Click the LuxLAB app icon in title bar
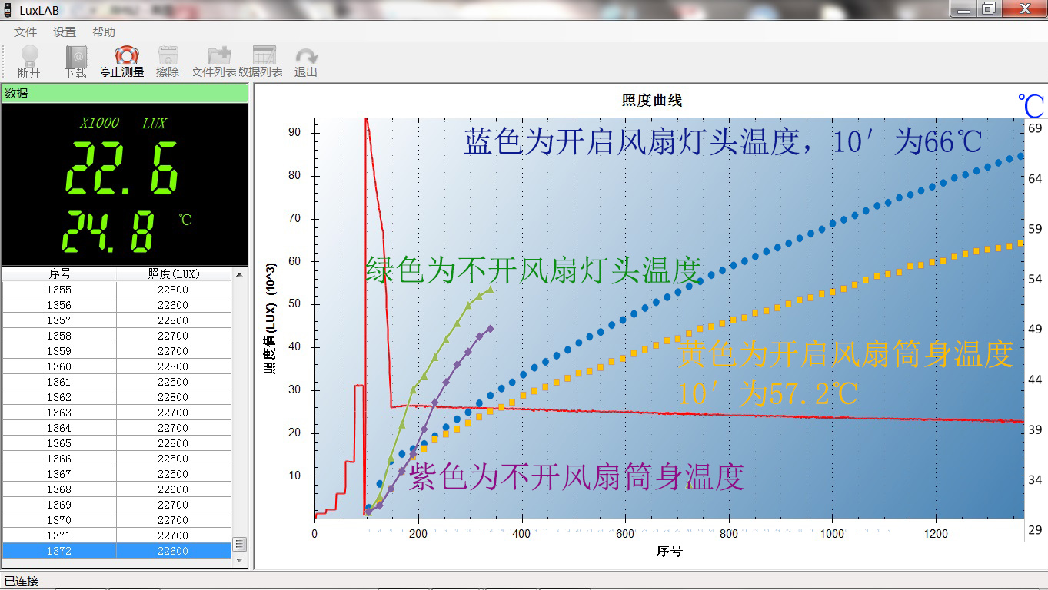The width and height of the screenshot is (1048, 590). coord(8,9)
